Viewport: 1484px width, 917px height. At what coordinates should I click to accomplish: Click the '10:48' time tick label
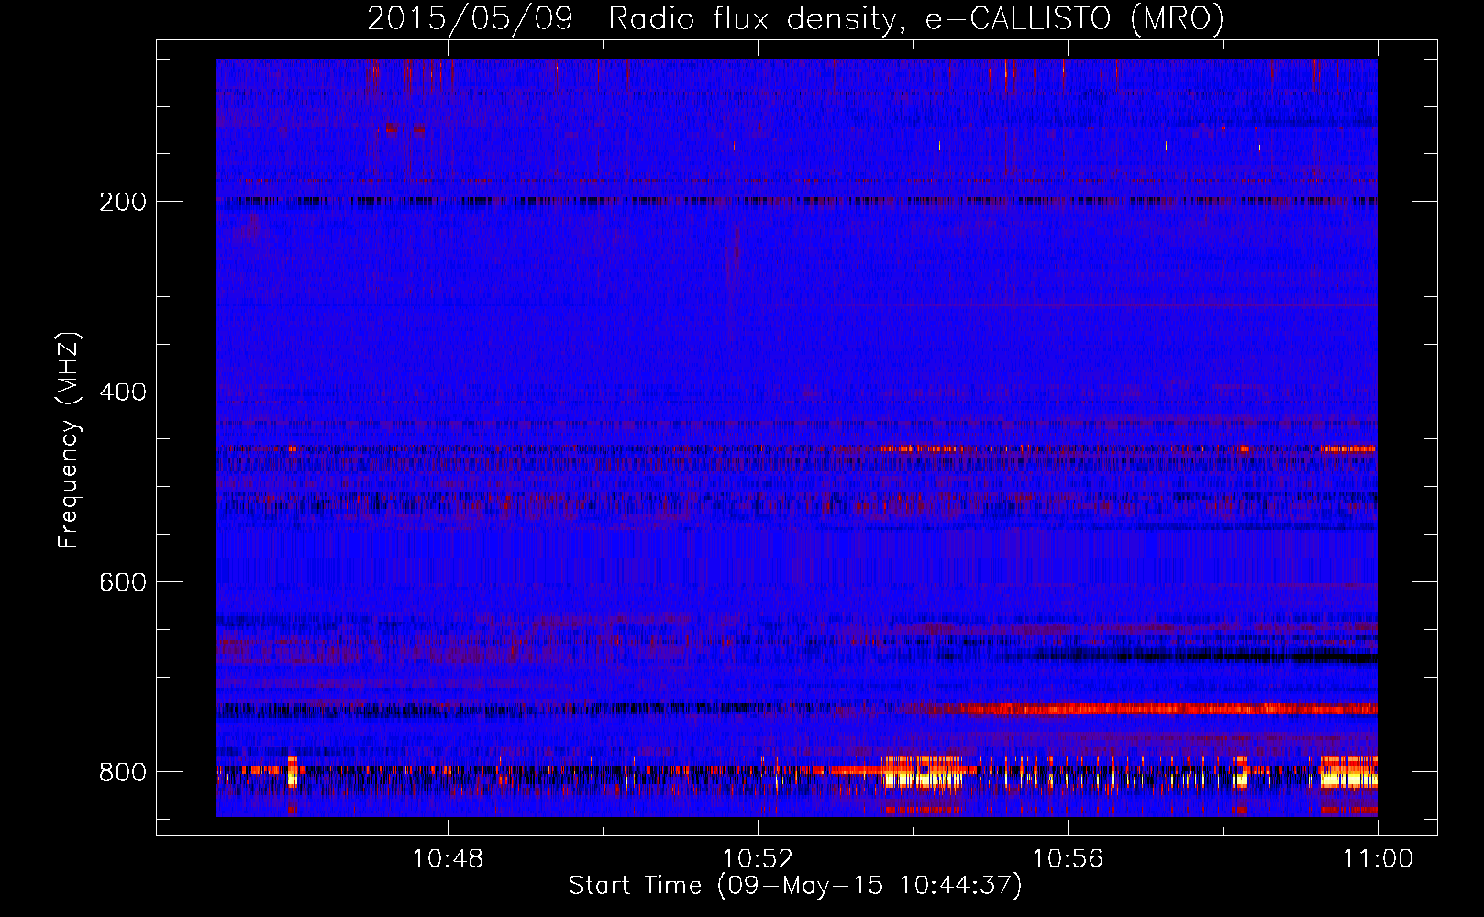pyautogui.click(x=448, y=859)
